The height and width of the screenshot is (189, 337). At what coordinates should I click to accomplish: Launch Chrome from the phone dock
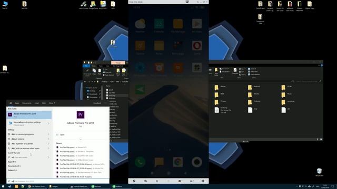click(178, 162)
